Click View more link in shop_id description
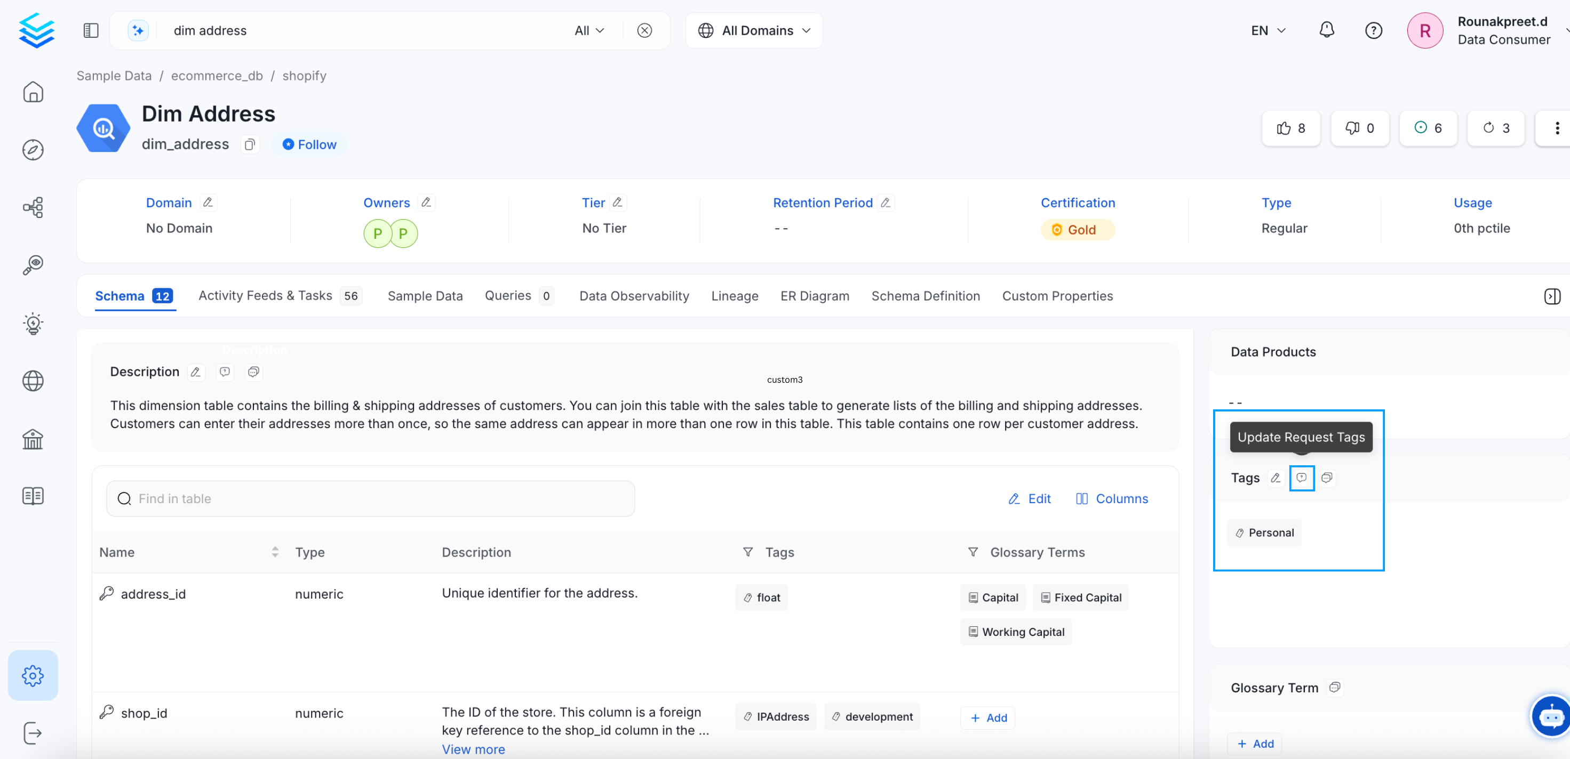1570x759 pixels. (x=473, y=749)
